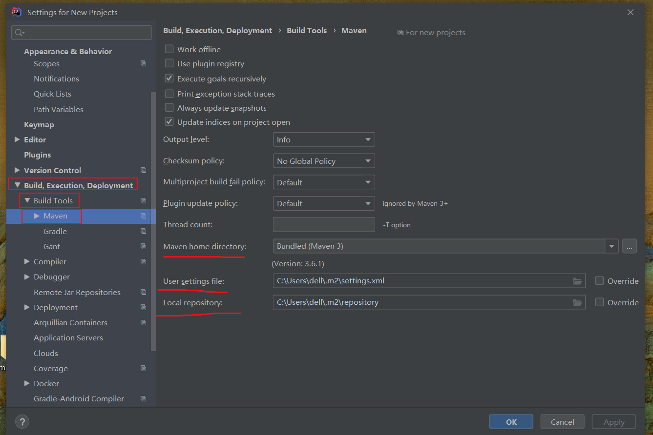The width and height of the screenshot is (653, 435).
Task: Click the project-level icon beside Gradle-Android Compiler
Action: [x=143, y=398]
